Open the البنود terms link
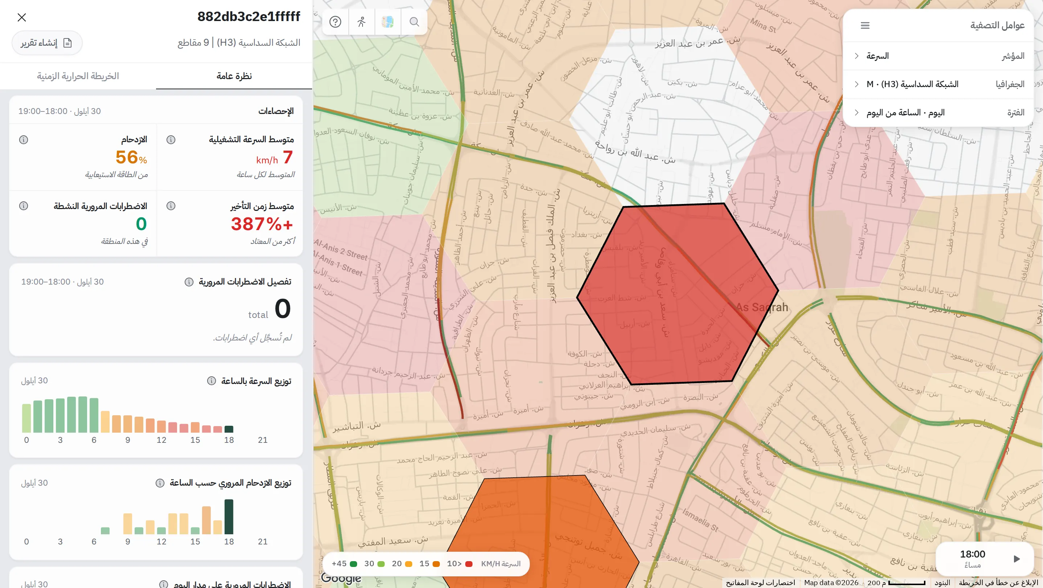The width and height of the screenshot is (1043, 588). (x=942, y=583)
